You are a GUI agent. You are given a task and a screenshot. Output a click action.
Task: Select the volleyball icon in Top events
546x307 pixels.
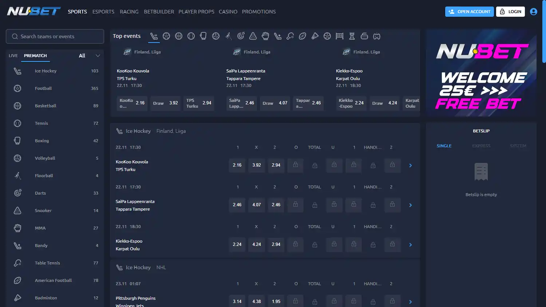(216, 36)
